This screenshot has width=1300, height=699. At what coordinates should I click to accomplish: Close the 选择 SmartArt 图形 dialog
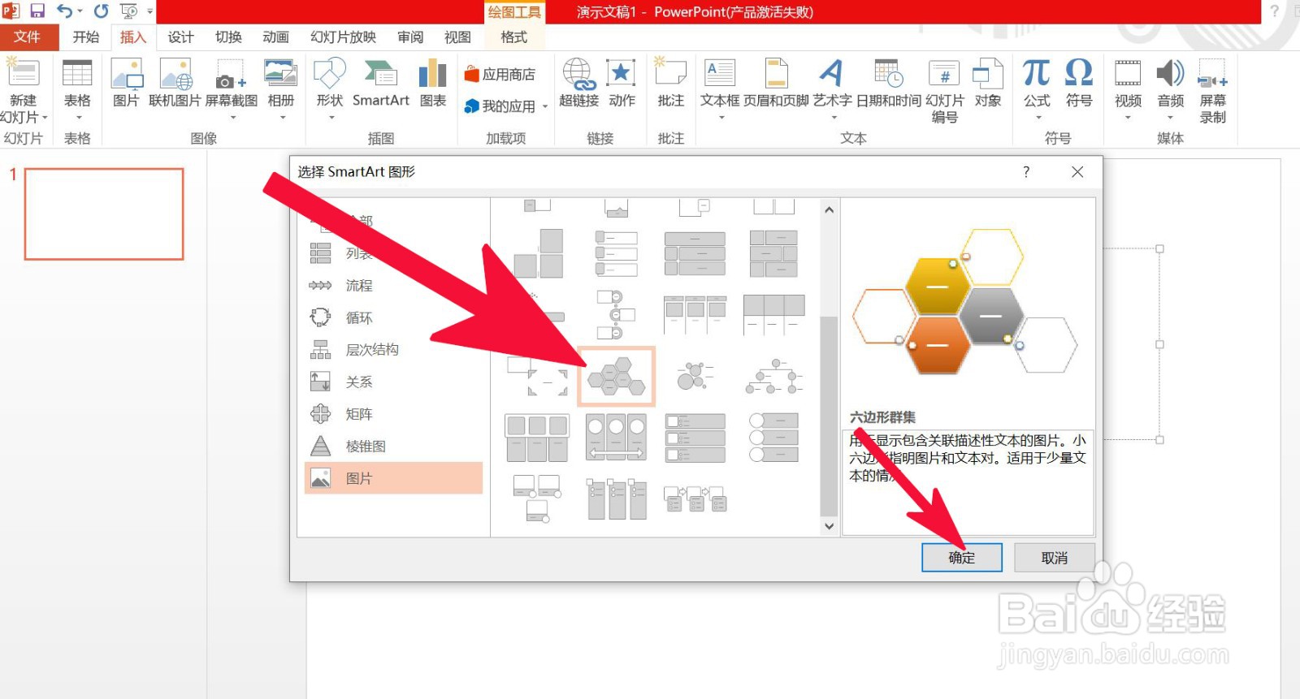click(x=1077, y=172)
